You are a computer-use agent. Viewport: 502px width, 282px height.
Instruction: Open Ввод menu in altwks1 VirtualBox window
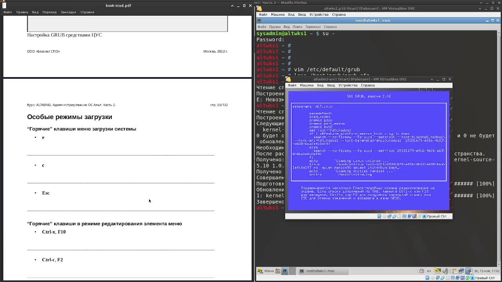click(x=302, y=14)
